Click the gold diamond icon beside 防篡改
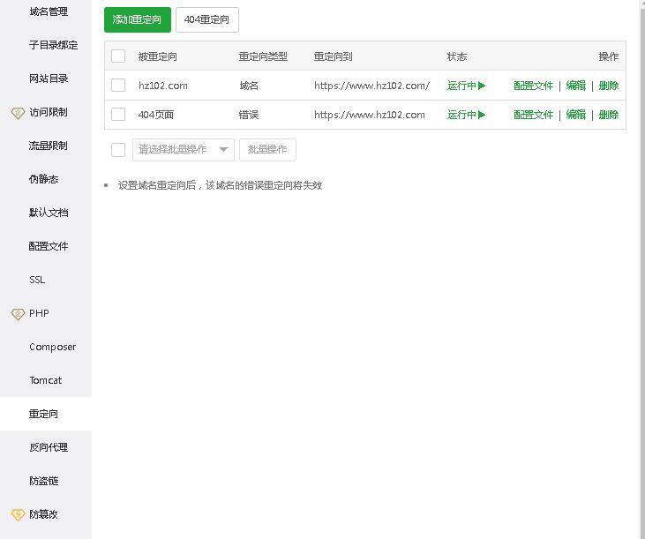Viewport: 645px width, 539px height. (18, 515)
